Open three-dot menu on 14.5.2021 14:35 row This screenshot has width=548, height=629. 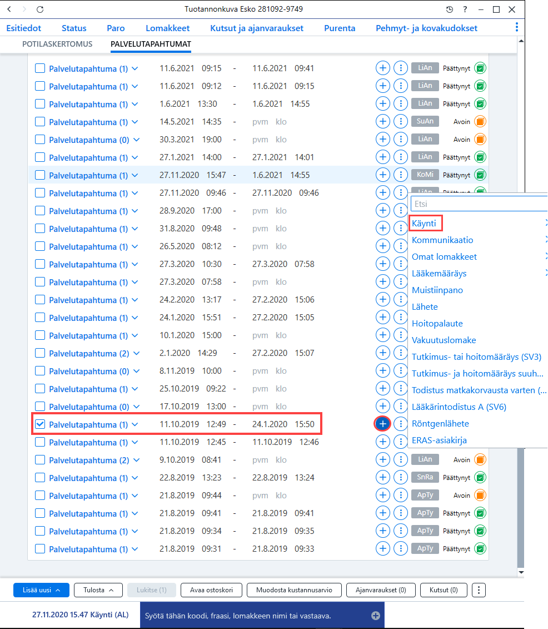[401, 122]
